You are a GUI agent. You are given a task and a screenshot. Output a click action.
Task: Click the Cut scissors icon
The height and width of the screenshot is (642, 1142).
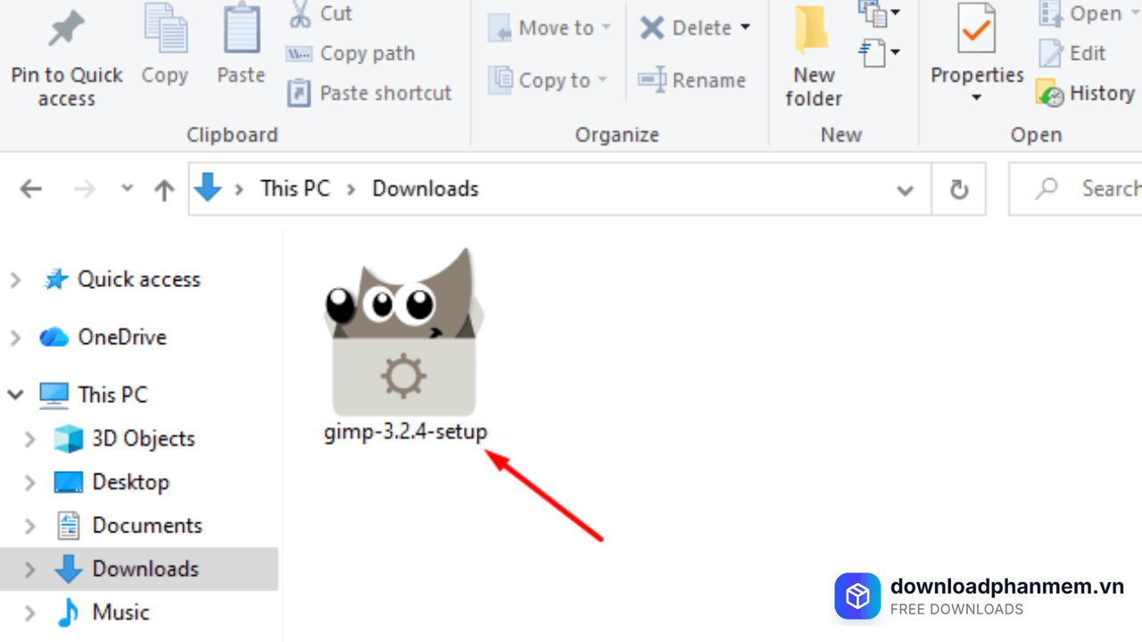[300, 13]
